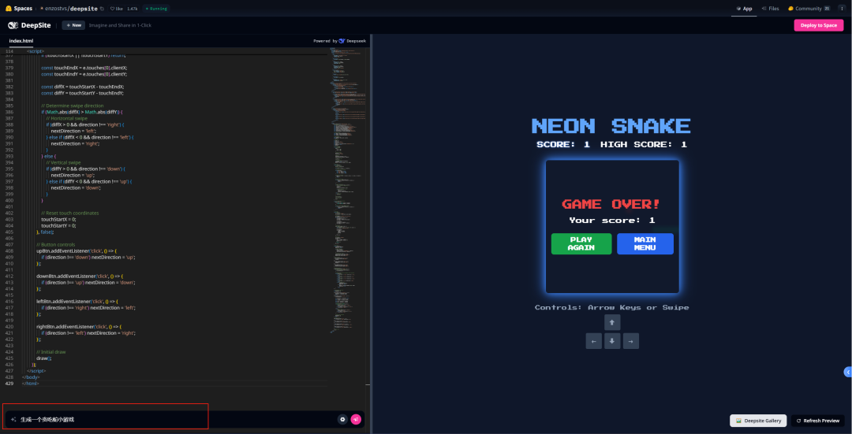Open the three-dot more options menu
The height and width of the screenshot is (434, 852).
(843, 9)
